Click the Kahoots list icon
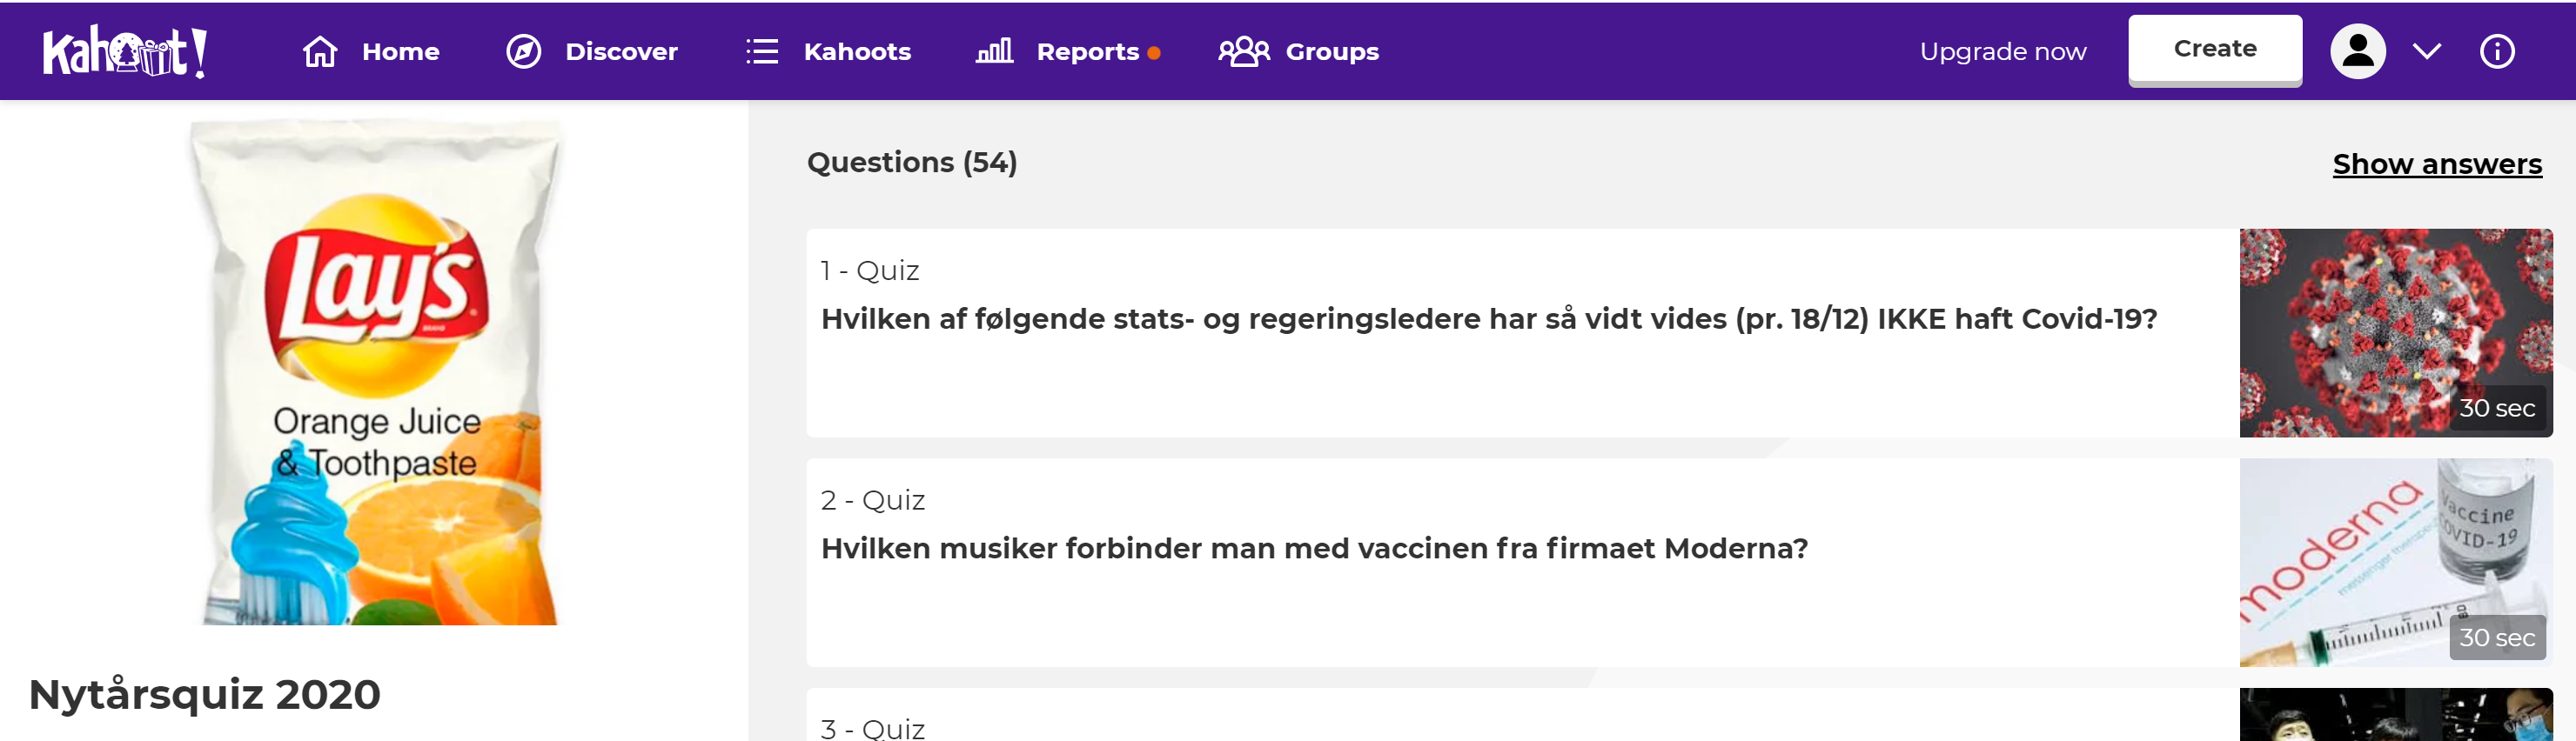This screenshot has height=741, width=2576. [762, 51]
